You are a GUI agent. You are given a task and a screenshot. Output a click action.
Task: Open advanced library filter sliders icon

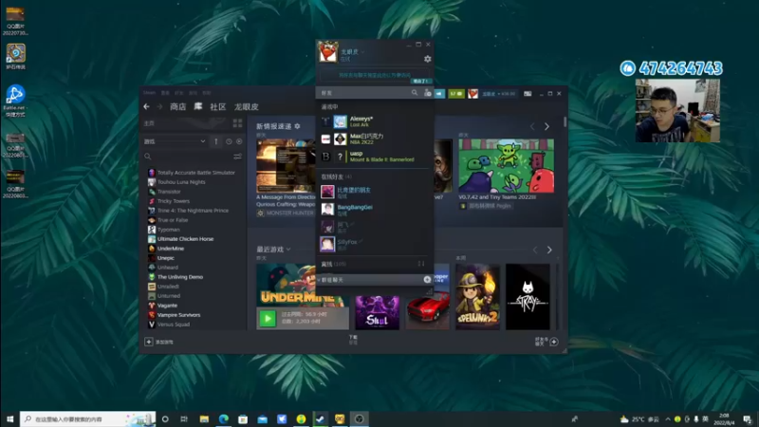coord(238,157)
